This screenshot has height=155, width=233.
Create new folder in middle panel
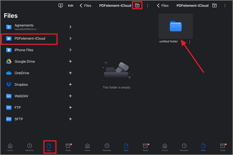[137, 5]
